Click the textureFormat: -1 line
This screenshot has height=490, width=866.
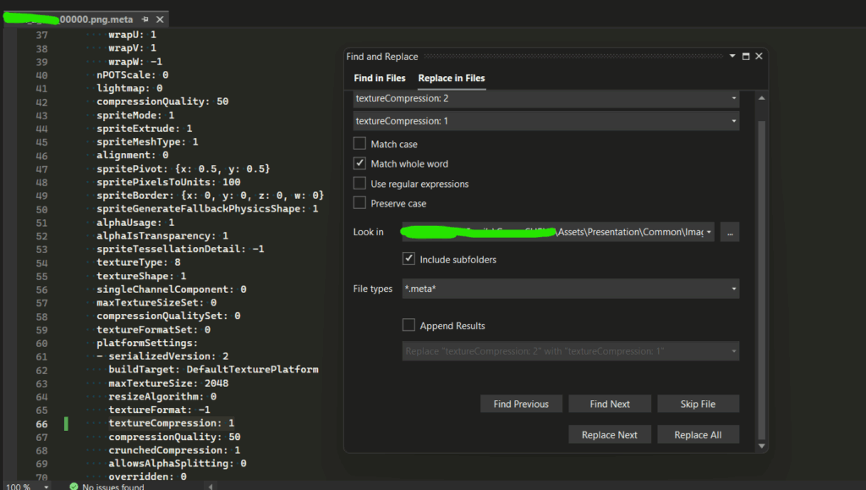click(x=159, y=410)
